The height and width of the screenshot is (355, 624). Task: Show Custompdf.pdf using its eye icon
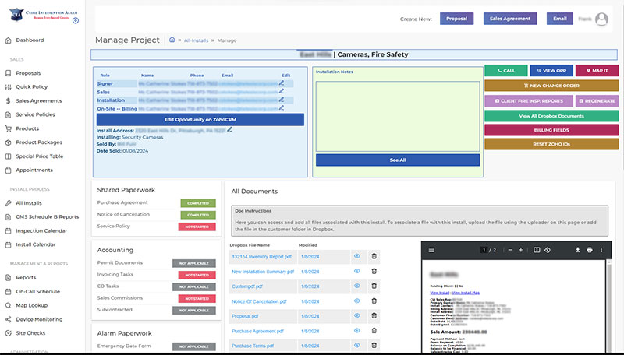(356, 286)
